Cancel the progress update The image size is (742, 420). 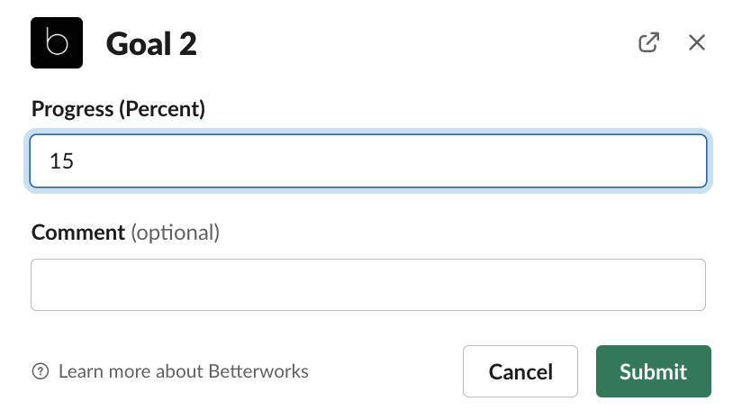coord(520,371)
